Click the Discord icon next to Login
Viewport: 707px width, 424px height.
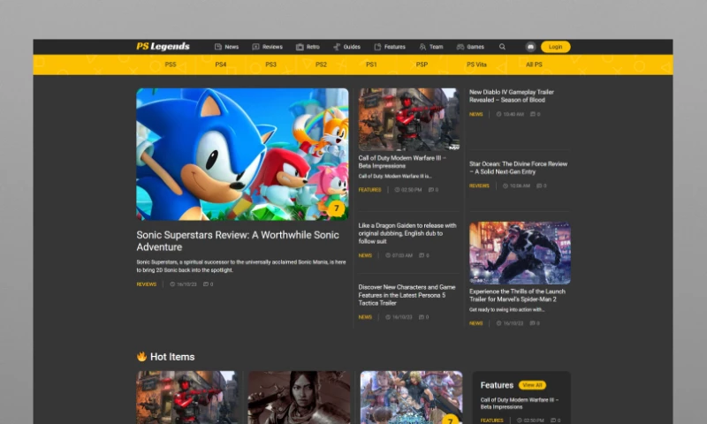tap(530, 47)
